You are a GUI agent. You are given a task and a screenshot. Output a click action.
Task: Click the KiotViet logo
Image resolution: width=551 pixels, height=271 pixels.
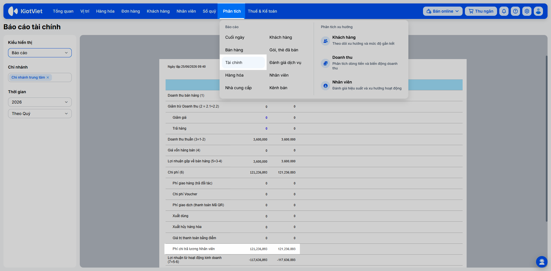(x=25, y=11)
